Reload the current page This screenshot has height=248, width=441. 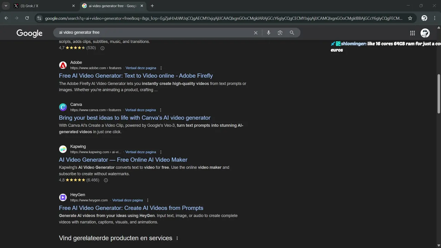pyautogui.click(x=27, y=18)
